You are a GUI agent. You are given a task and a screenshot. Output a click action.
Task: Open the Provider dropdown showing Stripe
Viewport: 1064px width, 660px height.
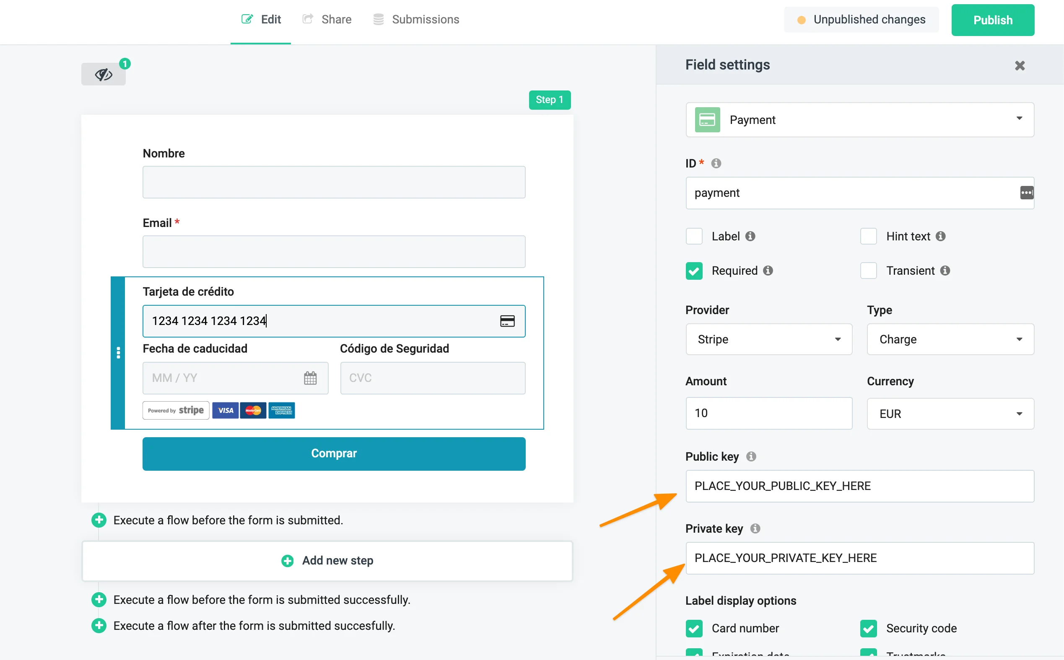[768, 339]
